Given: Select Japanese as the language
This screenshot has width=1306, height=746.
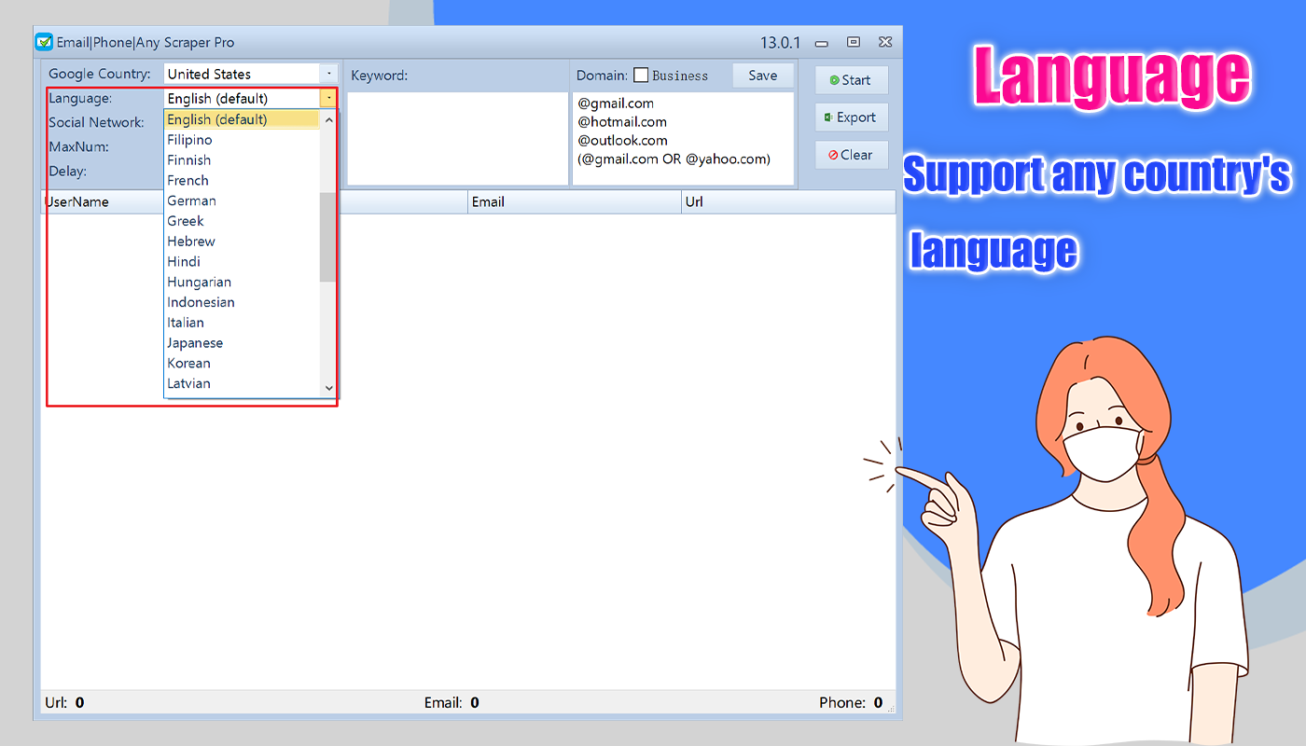Looking at the screenshot, I should pos(242,343).
